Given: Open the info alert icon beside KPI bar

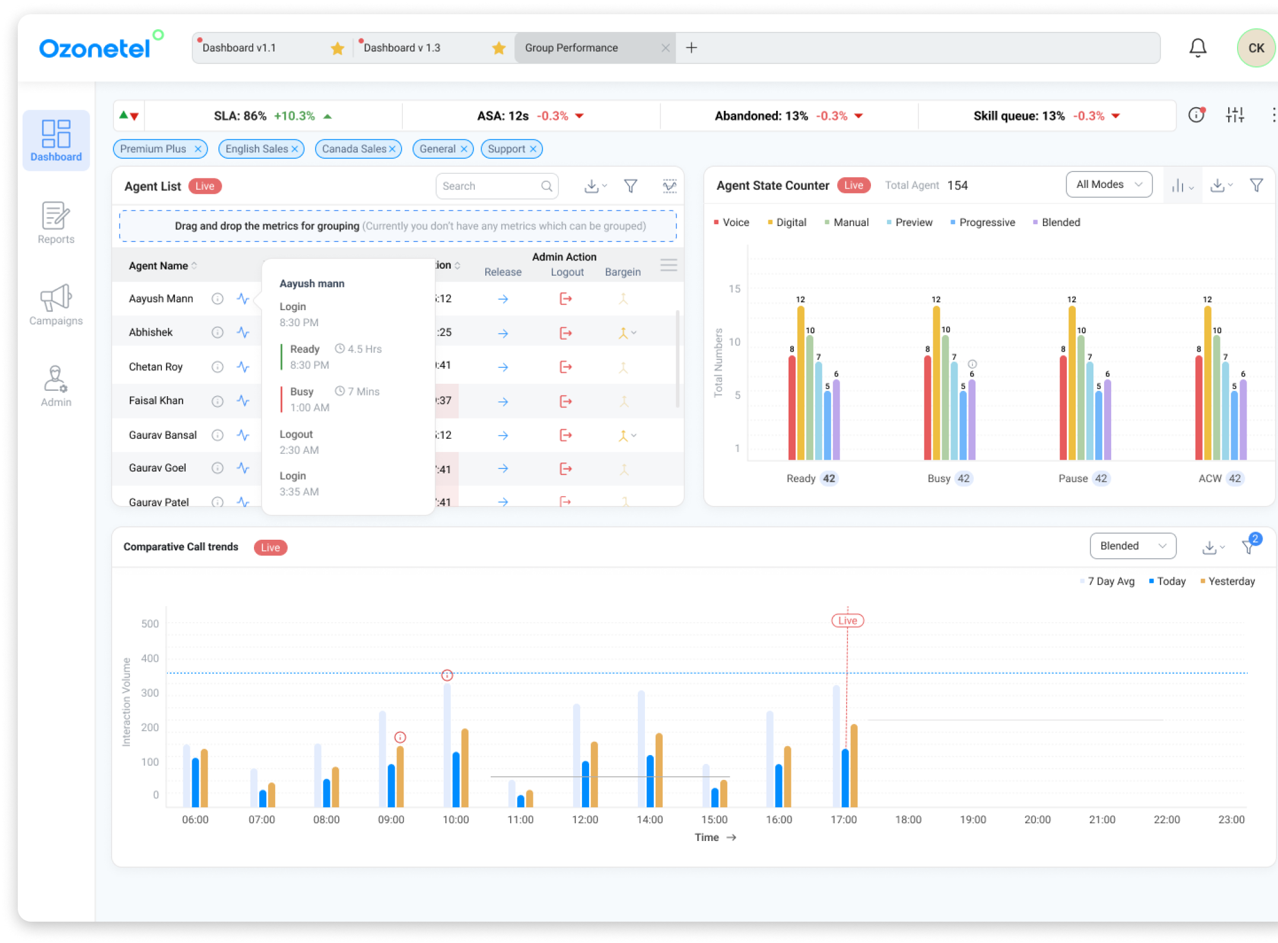Looking at the screenshot, I should click(1197, 114).
